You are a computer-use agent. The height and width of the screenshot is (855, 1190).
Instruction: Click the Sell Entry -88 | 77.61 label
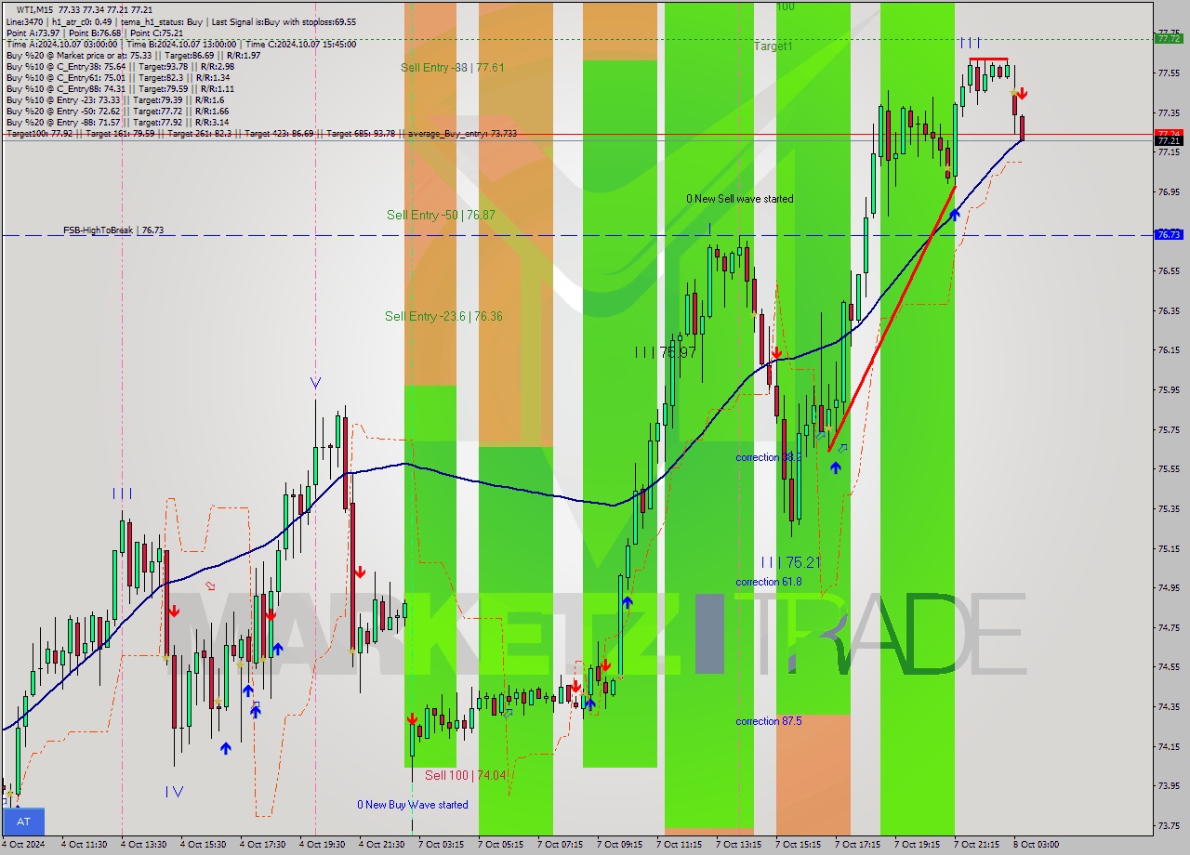[453, 67]
